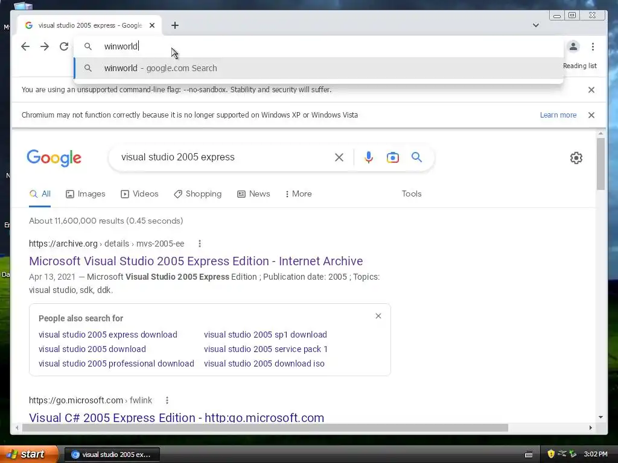Open the Learn more link
This screenshot has width=618, height=463.
coord(558,115)
